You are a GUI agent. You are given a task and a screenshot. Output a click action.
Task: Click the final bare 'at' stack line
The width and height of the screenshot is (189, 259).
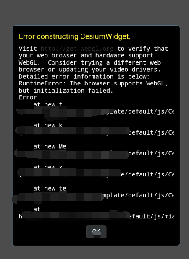click(x=37, y=209)
